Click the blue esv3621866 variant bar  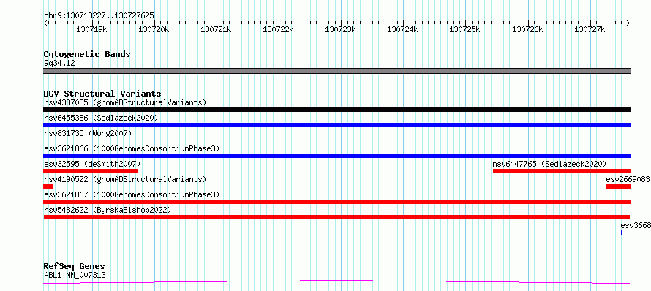337,156
